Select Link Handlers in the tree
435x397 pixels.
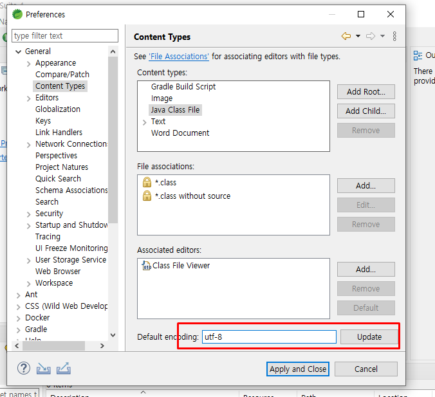tap(59, 133)
